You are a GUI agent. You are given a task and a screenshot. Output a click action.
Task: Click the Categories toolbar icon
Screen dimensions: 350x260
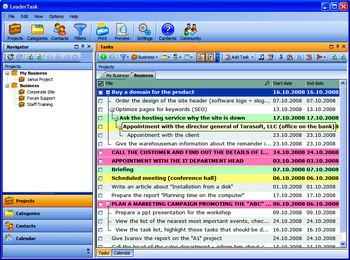37,32
